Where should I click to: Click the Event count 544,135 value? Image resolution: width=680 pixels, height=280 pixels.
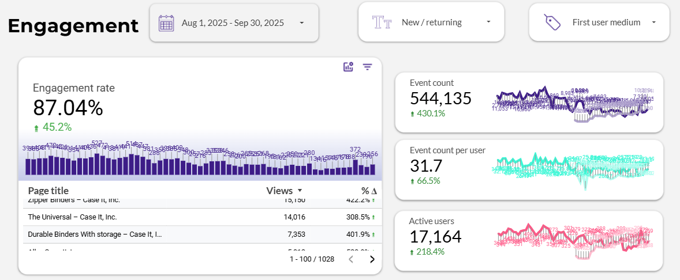440,99
